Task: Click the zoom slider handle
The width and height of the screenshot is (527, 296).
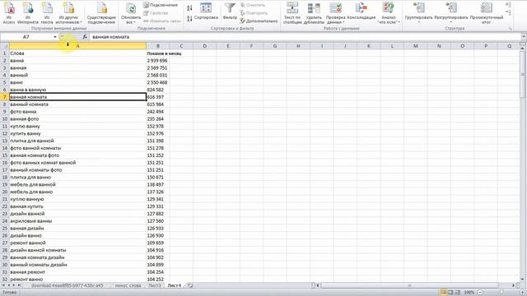Action: coord(501,293)
